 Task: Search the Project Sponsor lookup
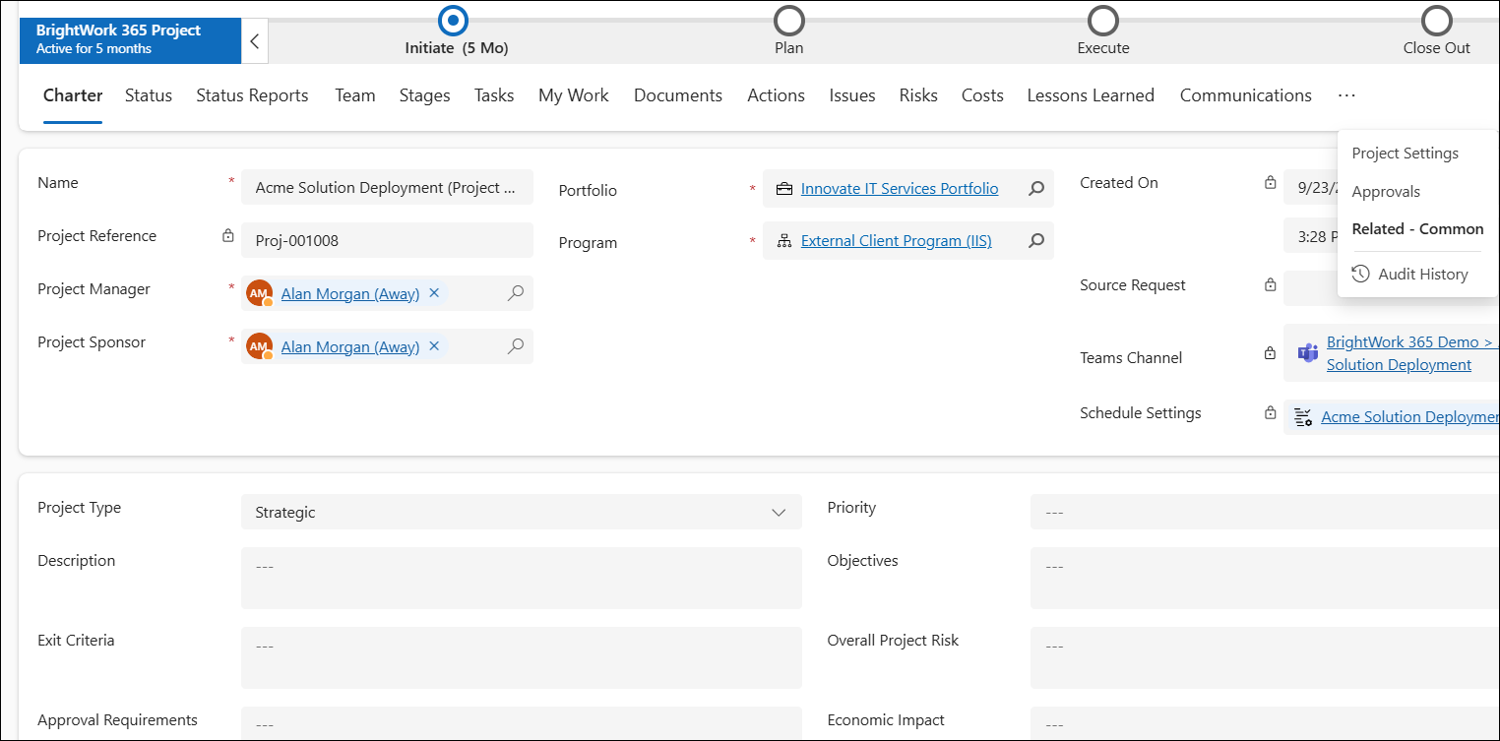coord(516,346)
